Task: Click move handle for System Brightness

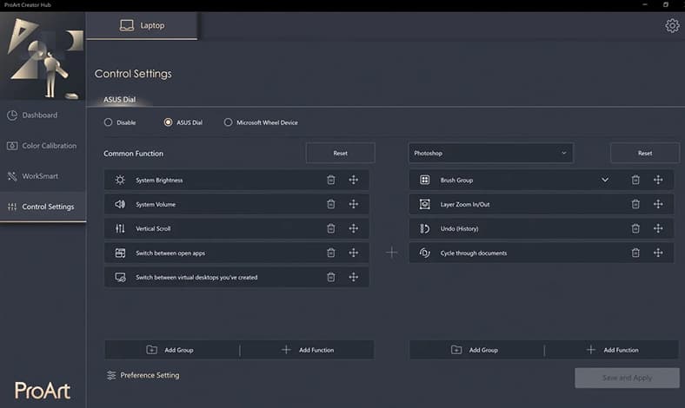Action: (x=354, y=180)
